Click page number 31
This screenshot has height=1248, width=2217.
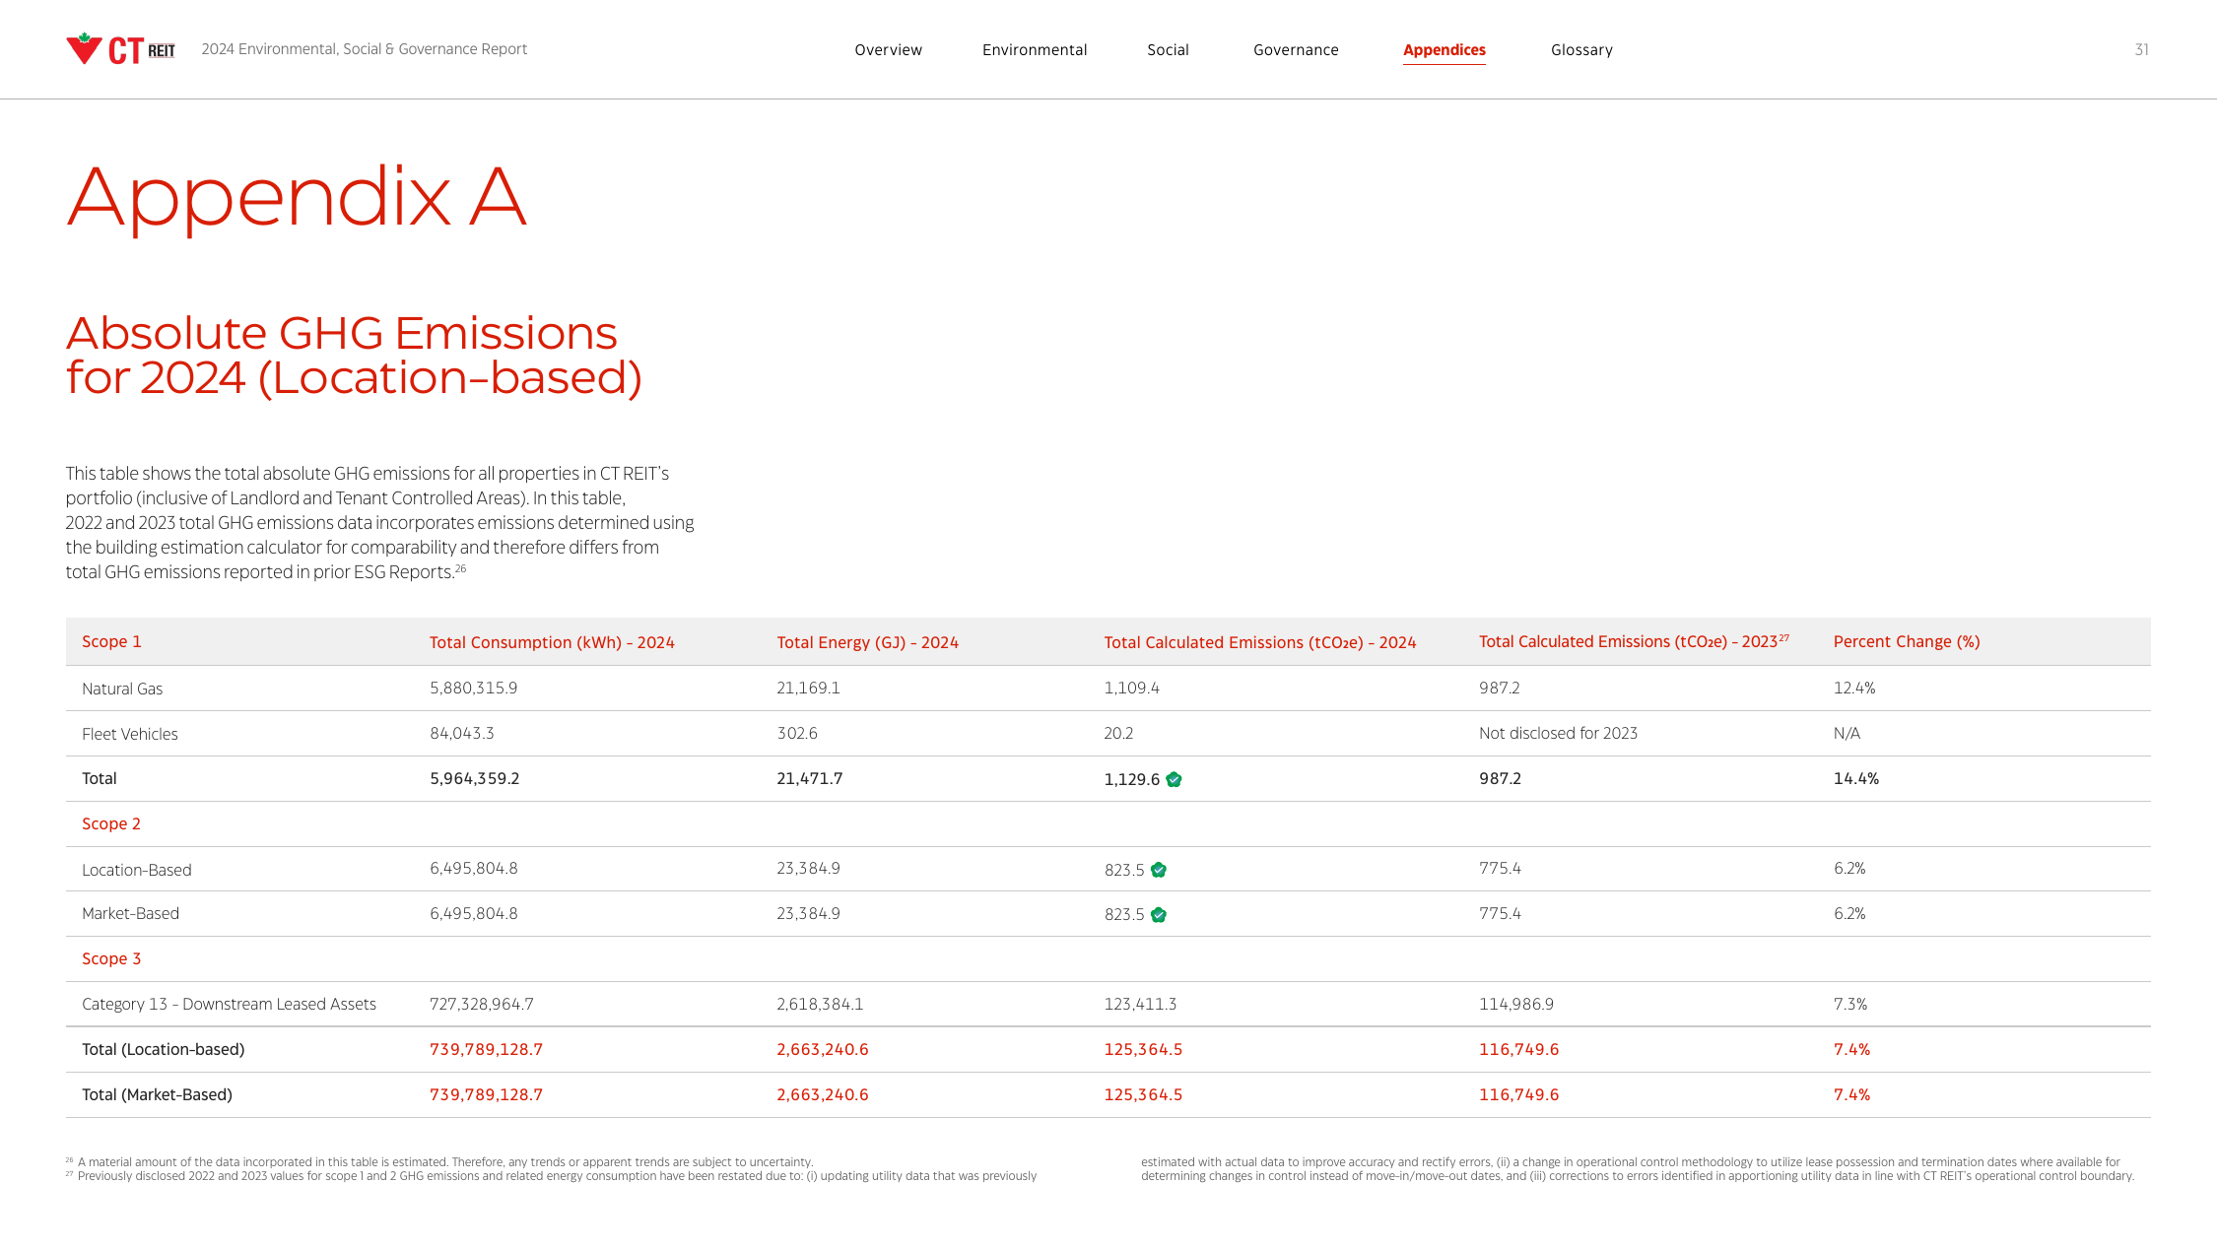2141,49
